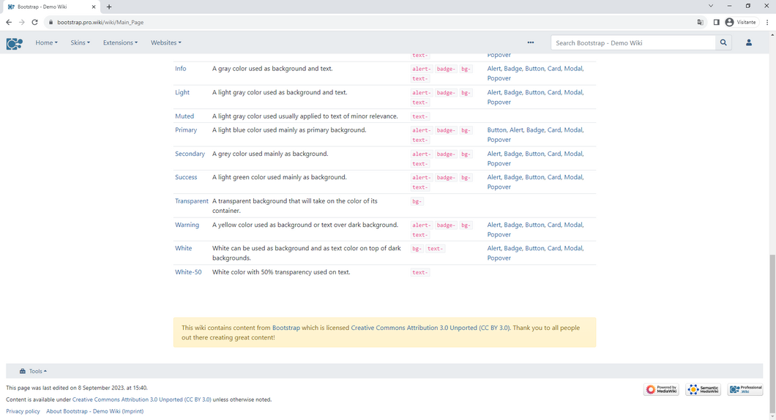Viewport: 776px width, 420px height.
Task: Open the Websites dropdown menu
Action: pos(165,43)
